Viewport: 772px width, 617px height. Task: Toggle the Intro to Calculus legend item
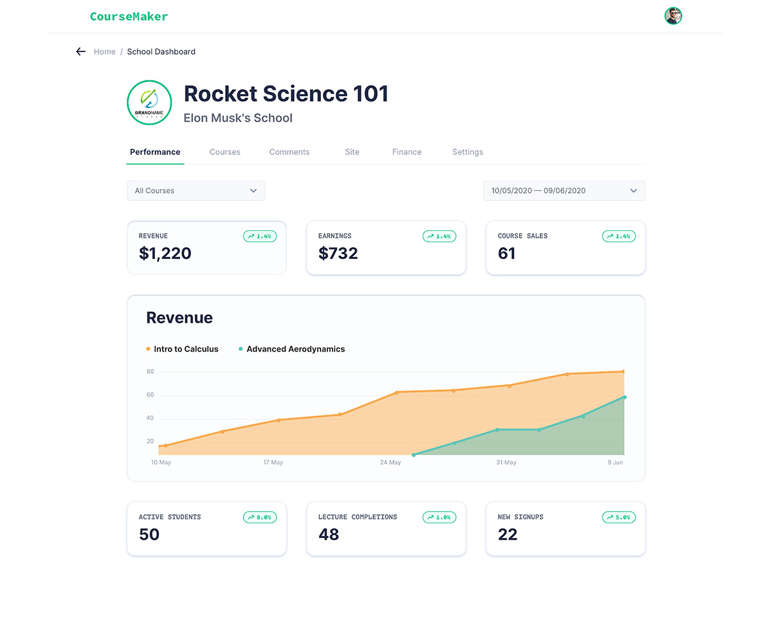point(182,349)
